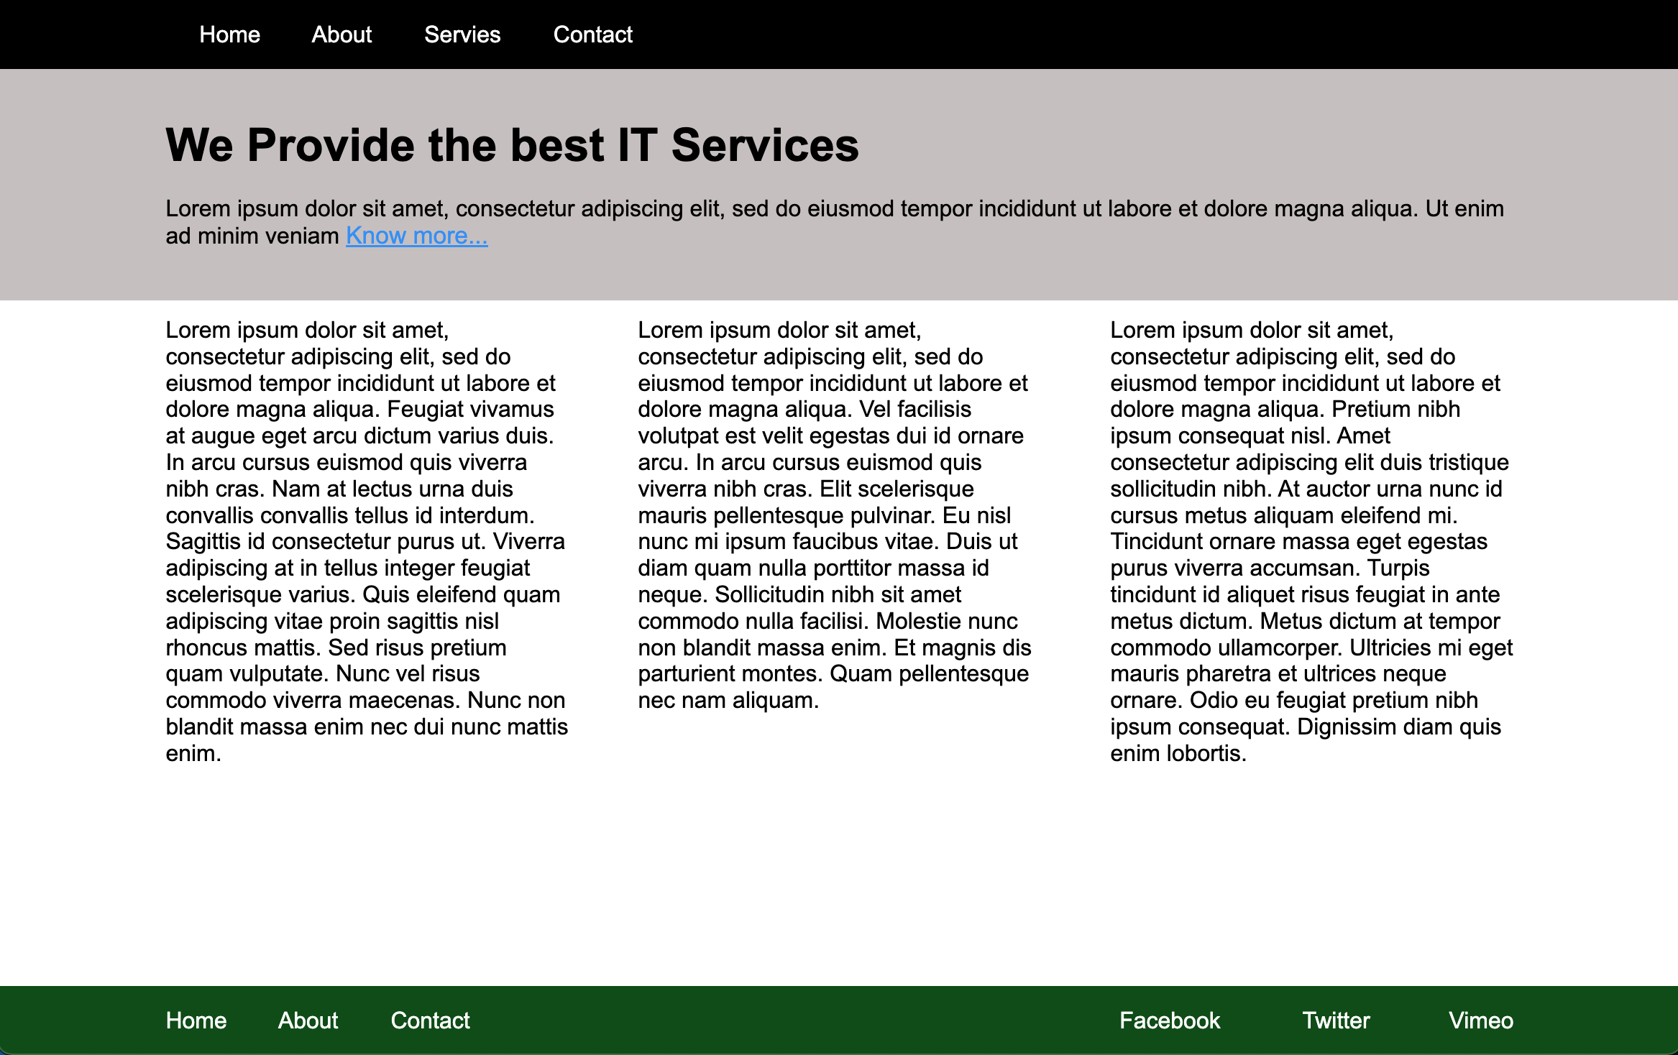Click the first column paragraph mentioning Feugiat vivamus
Image resolution: width=1678 pixels, height=1055 pixels.
[365, 541]
